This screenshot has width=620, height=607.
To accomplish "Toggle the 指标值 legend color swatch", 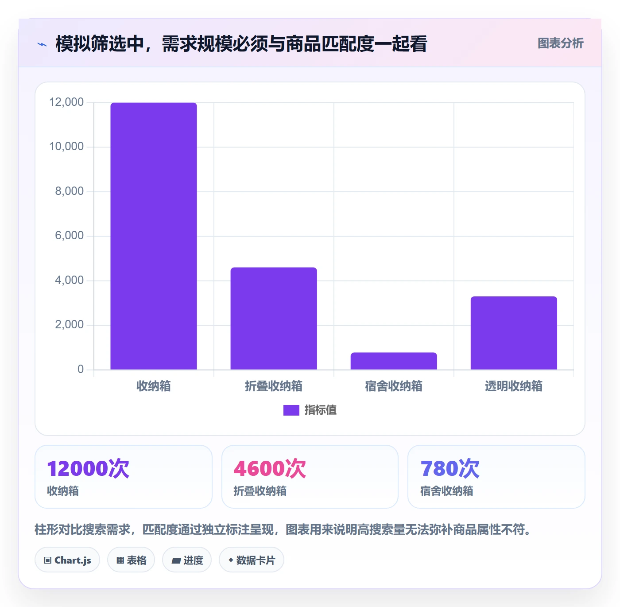I will 291,410.
